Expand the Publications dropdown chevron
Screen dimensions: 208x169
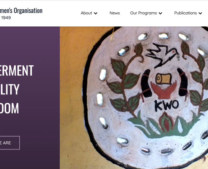(x=200, y=13)
